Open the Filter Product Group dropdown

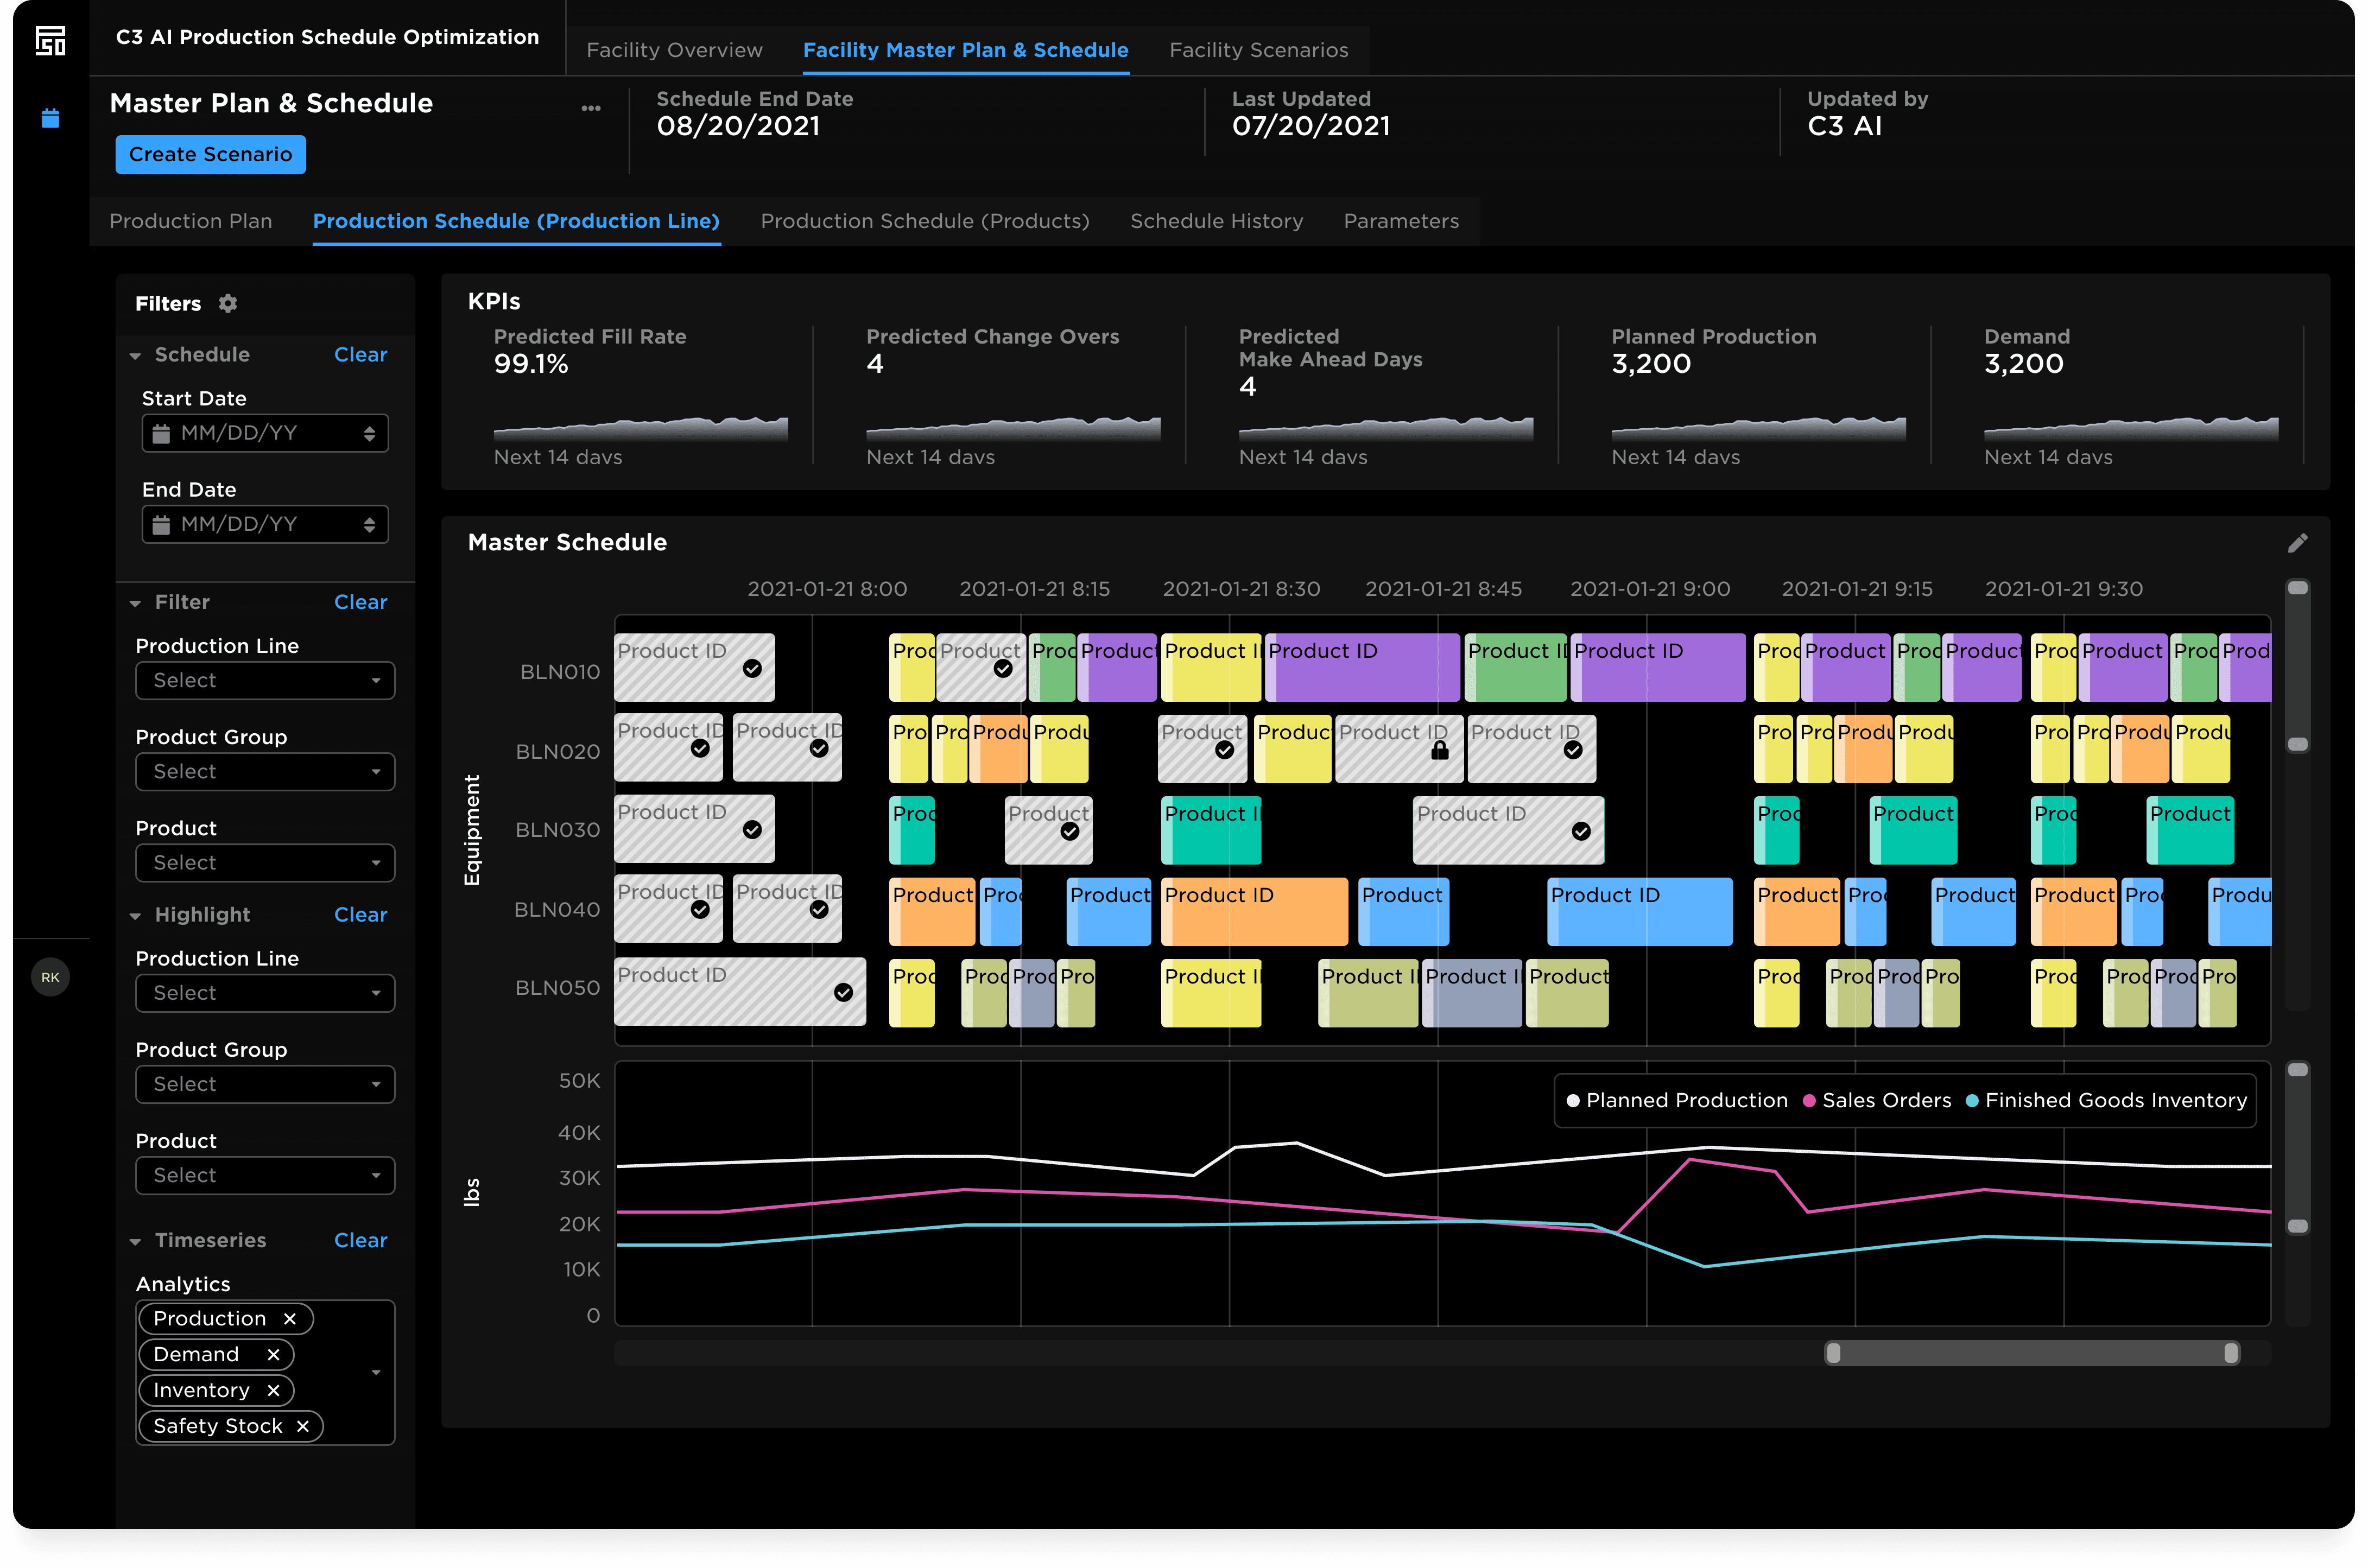click(x=265, y=771)
